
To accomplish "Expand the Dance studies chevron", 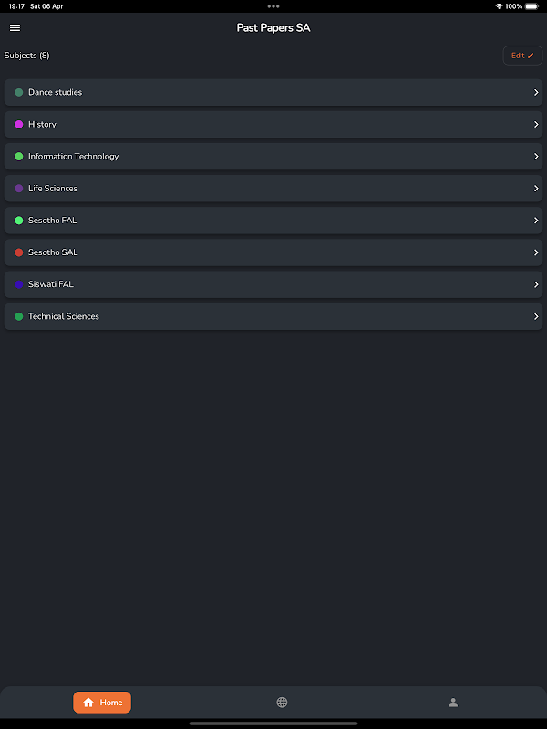I will (x=536, y=93).
